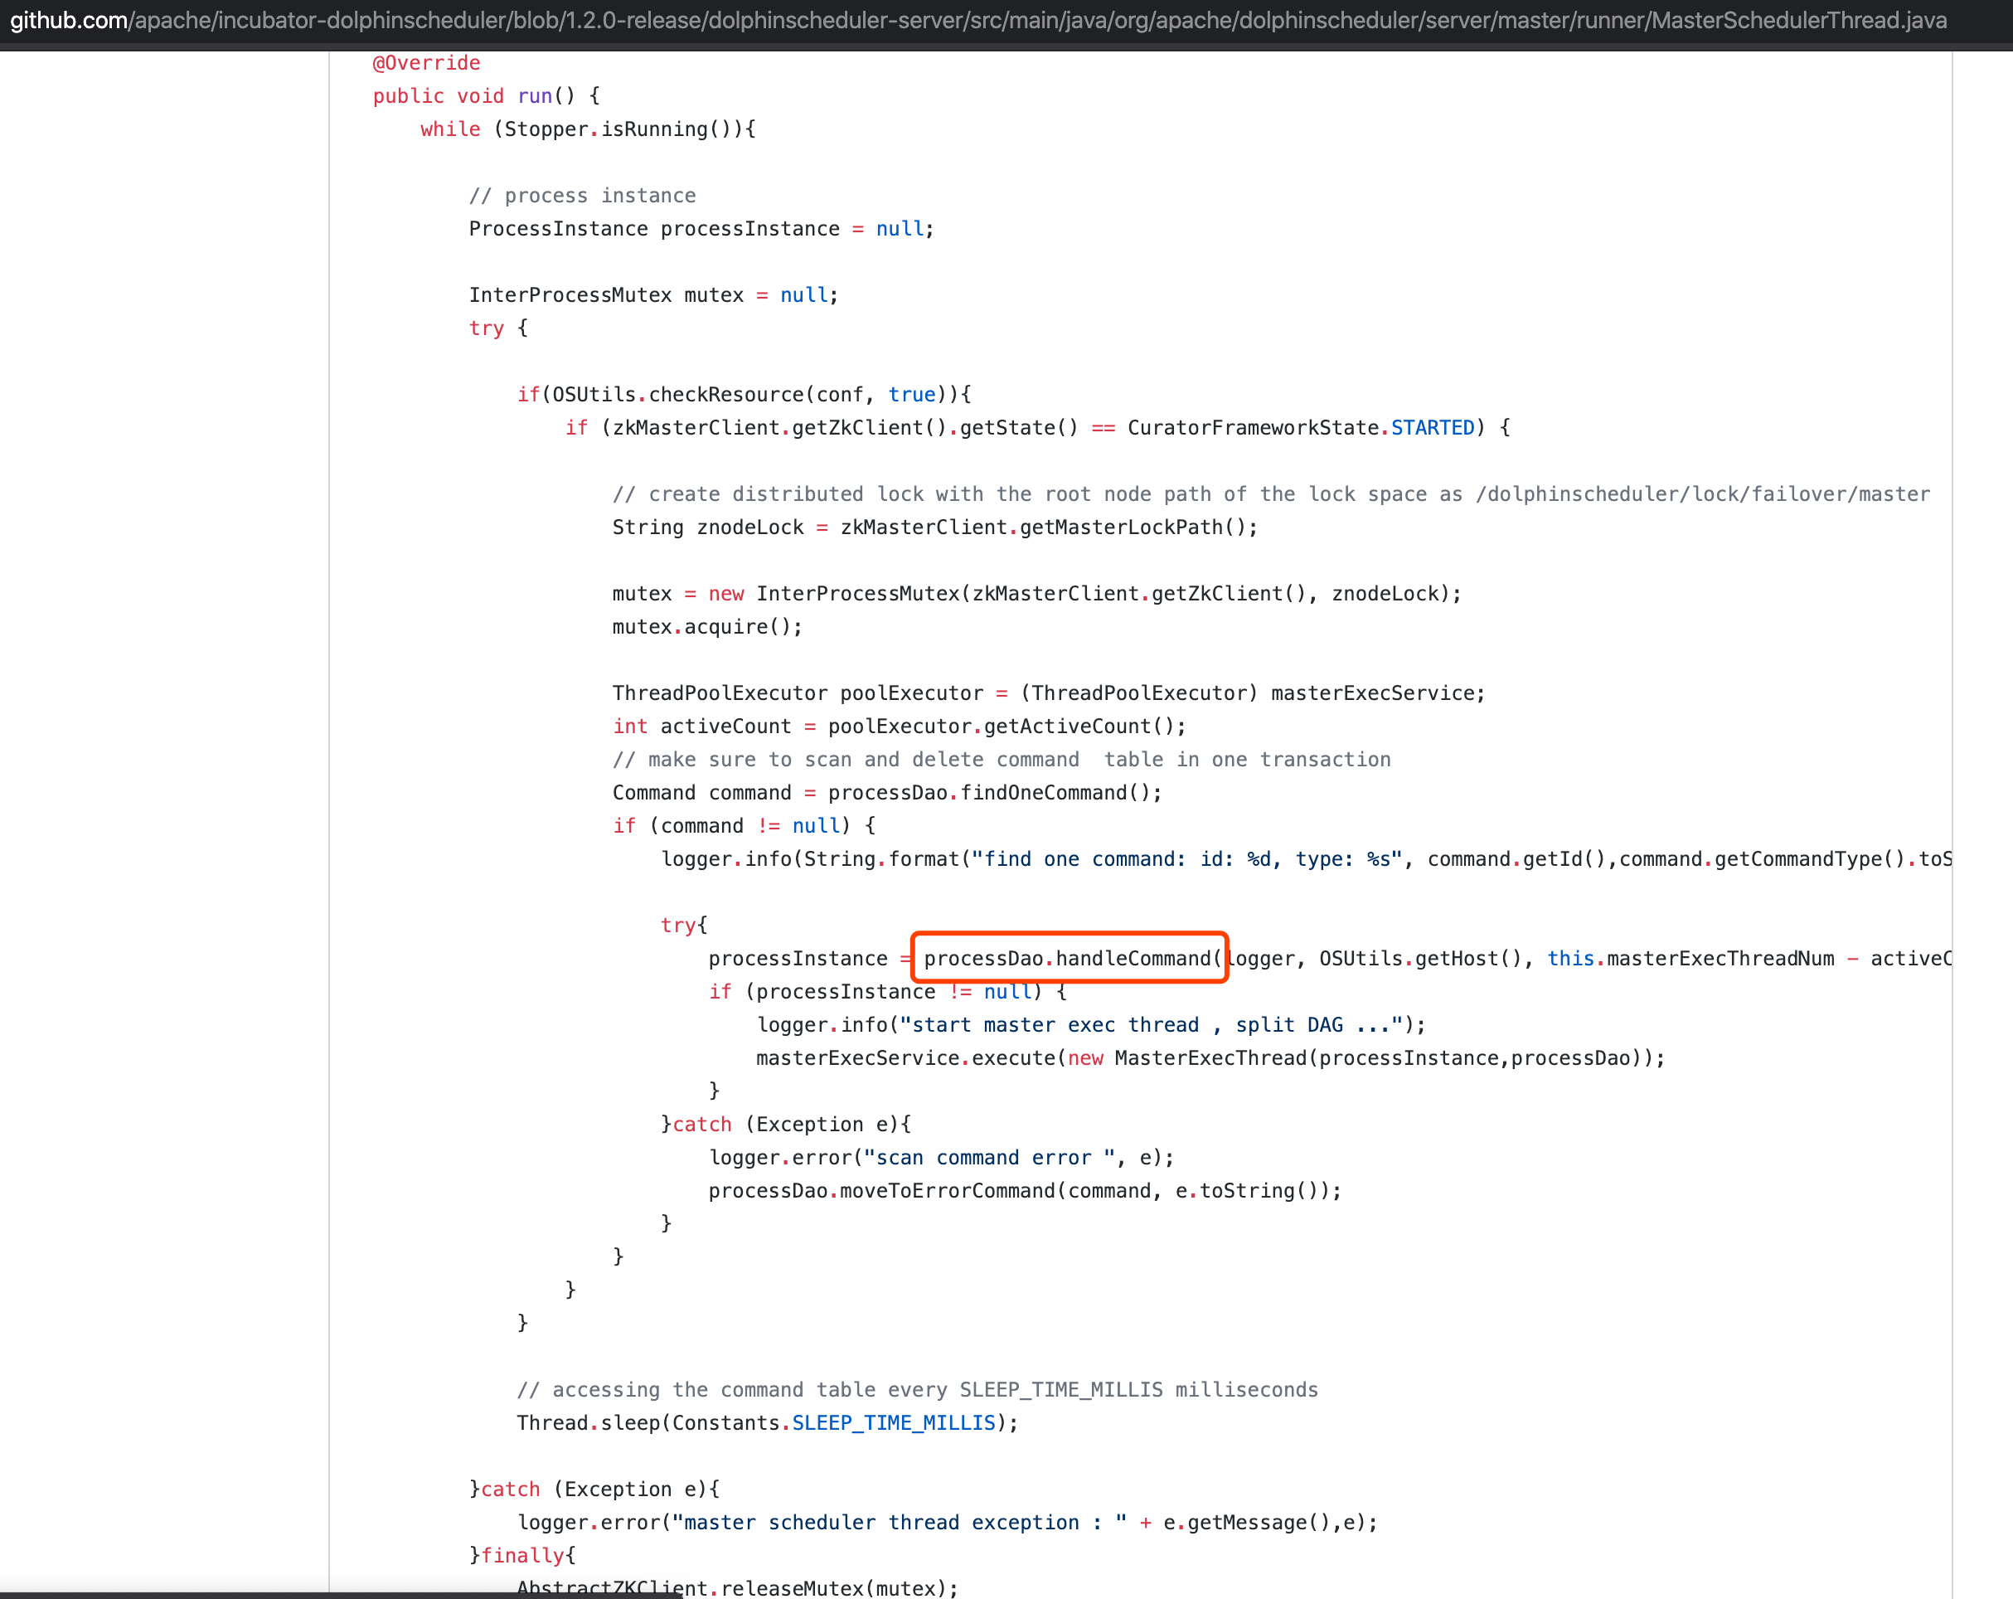Click the '// process instance' comment
The height and width of the screenshot is (1599, 2013).
pyautogui.click(x=582, y=195)
